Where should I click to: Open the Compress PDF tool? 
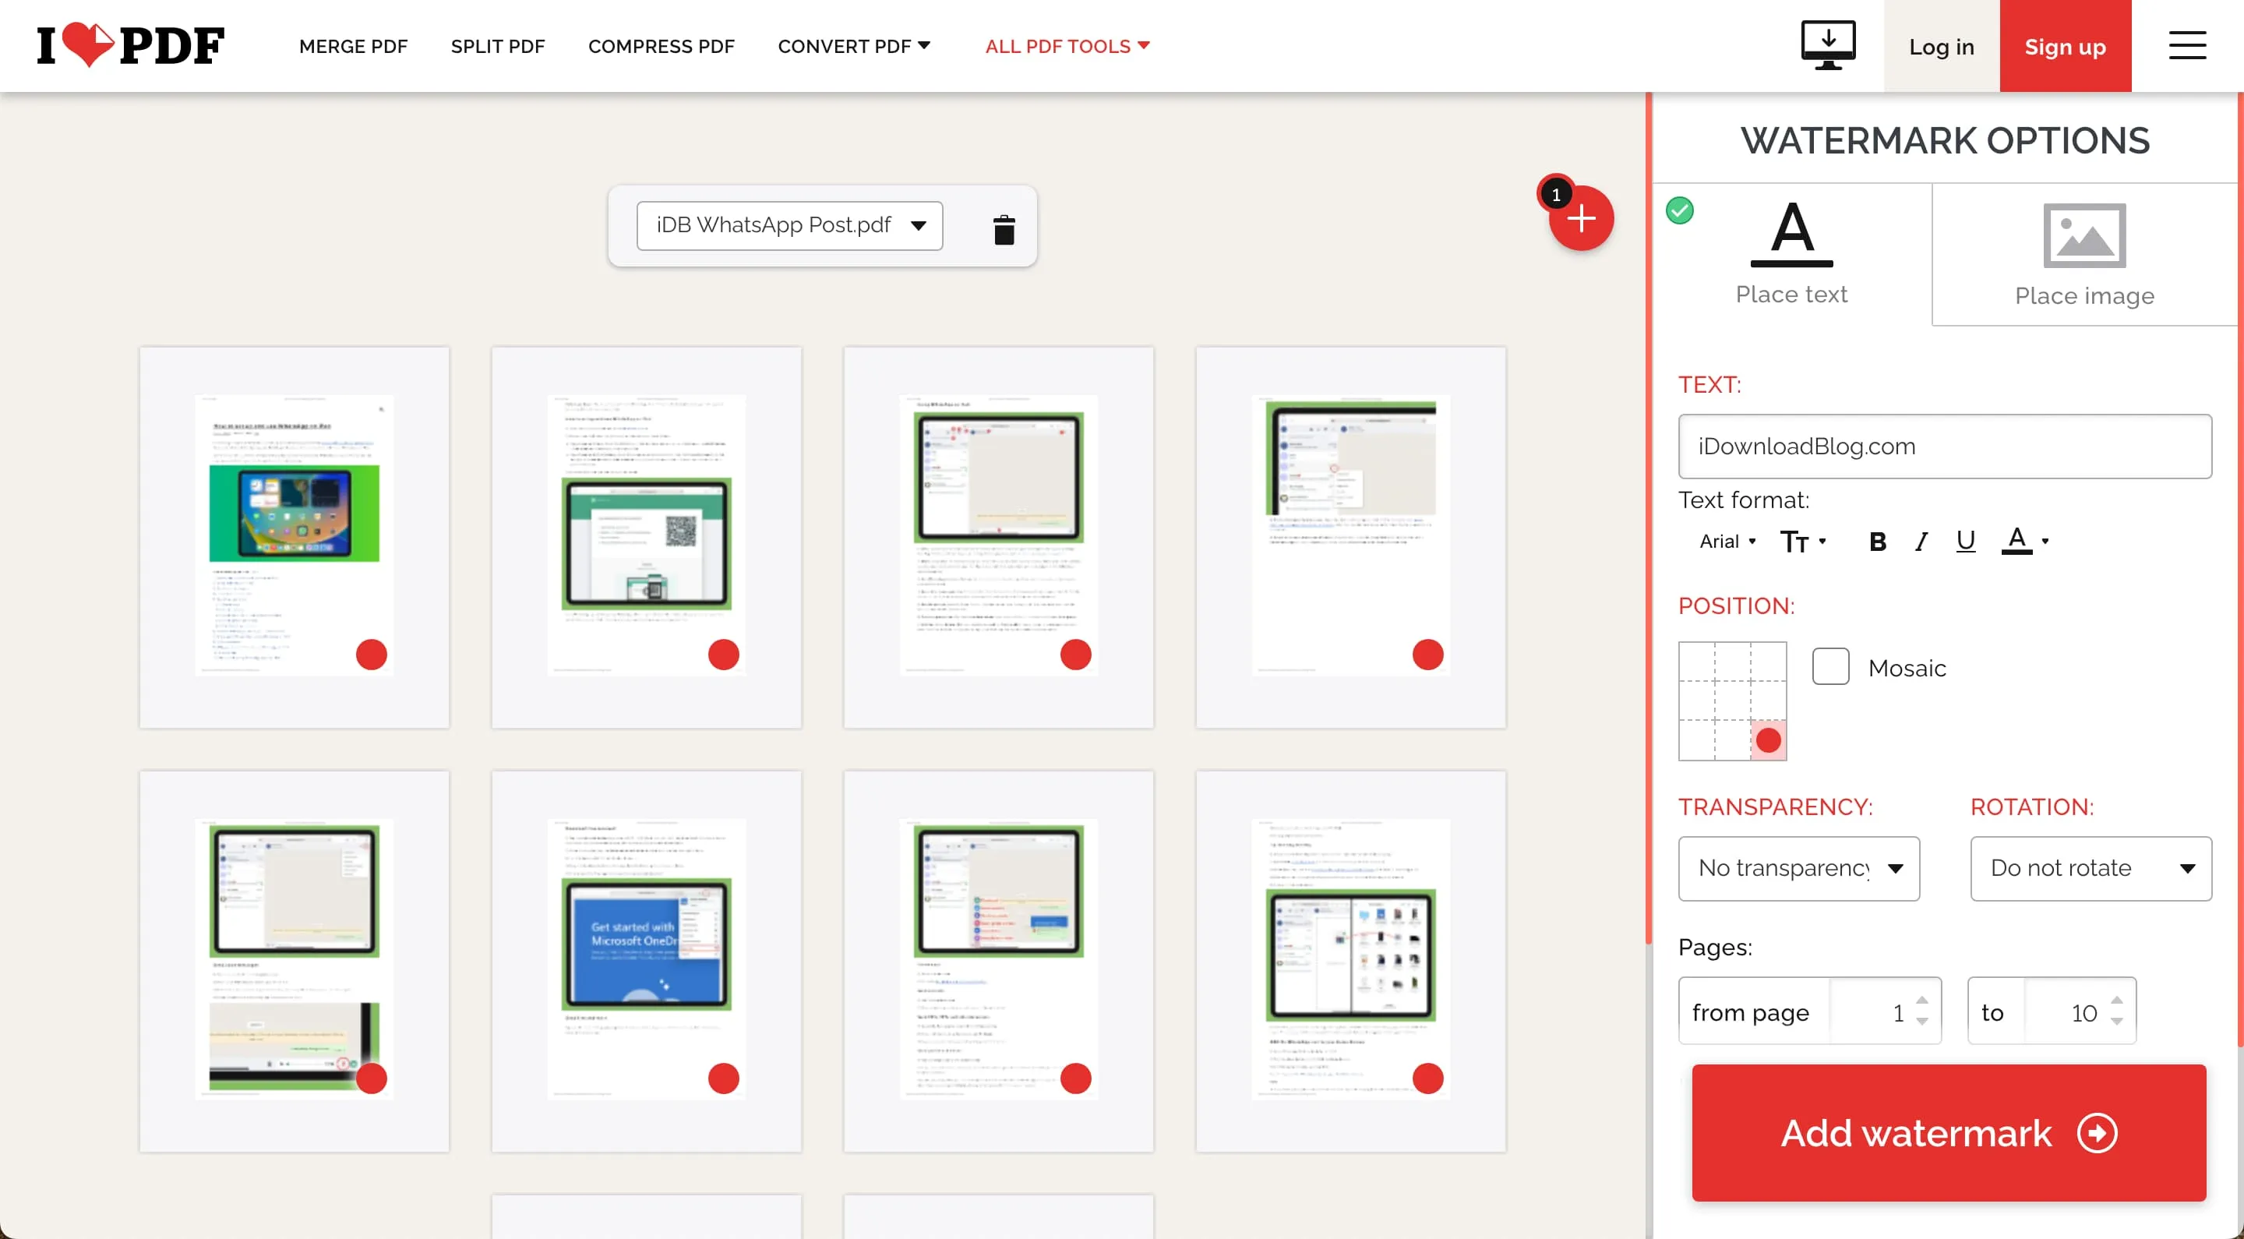tap(662, 46)
